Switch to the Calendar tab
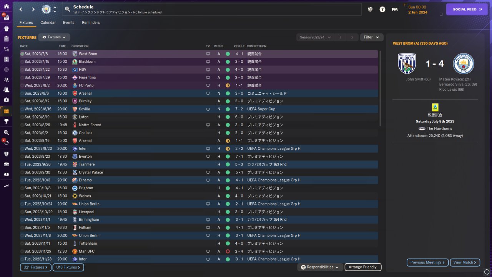492x277 pixels. click(48, 23)
